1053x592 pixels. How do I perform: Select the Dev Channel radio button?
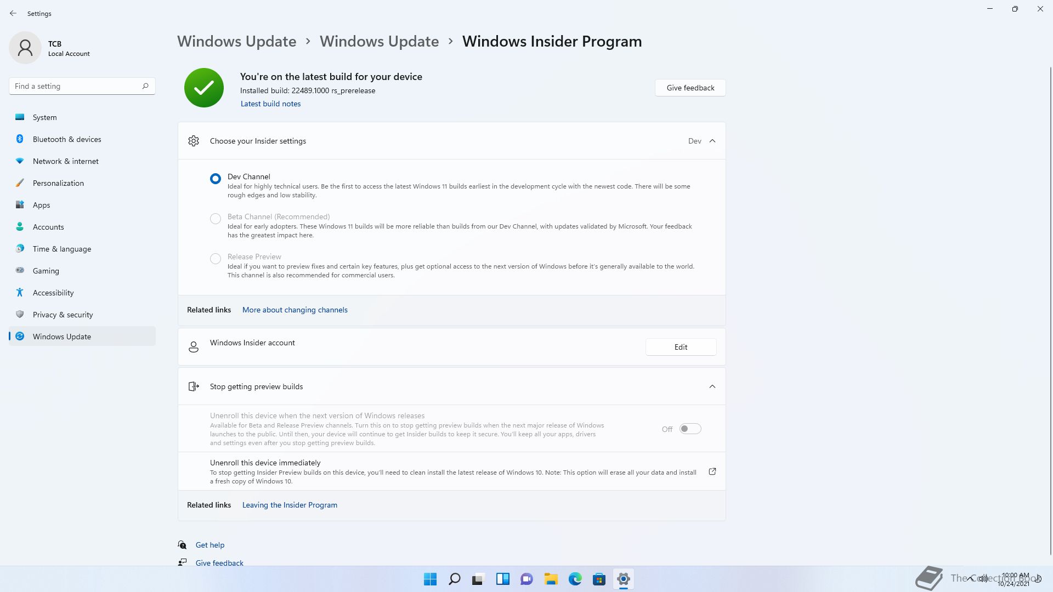[x=216, y=179]
